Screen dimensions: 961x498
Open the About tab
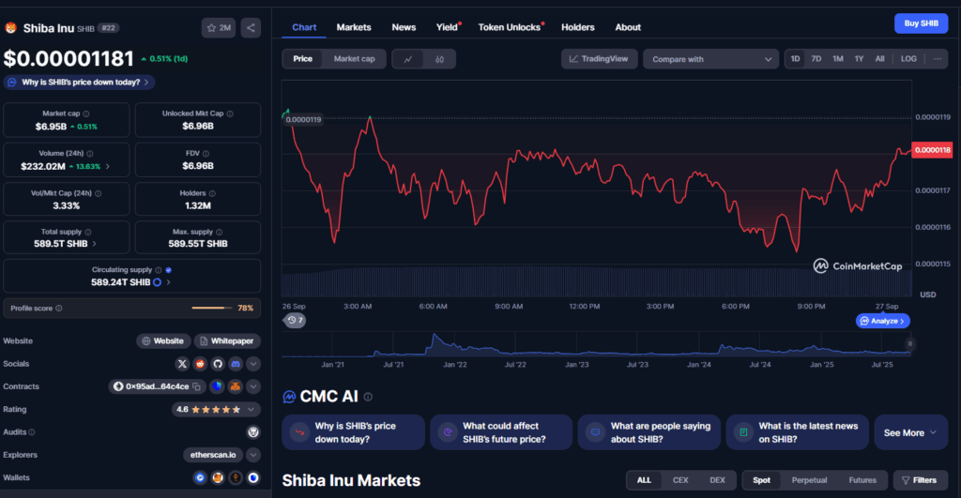[x=628, y=27]
